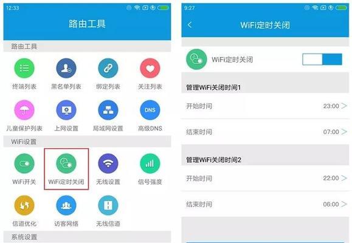Toggle the WiFi定时关闭 switch
352x243 pixels.
click(x=322, y=60)
